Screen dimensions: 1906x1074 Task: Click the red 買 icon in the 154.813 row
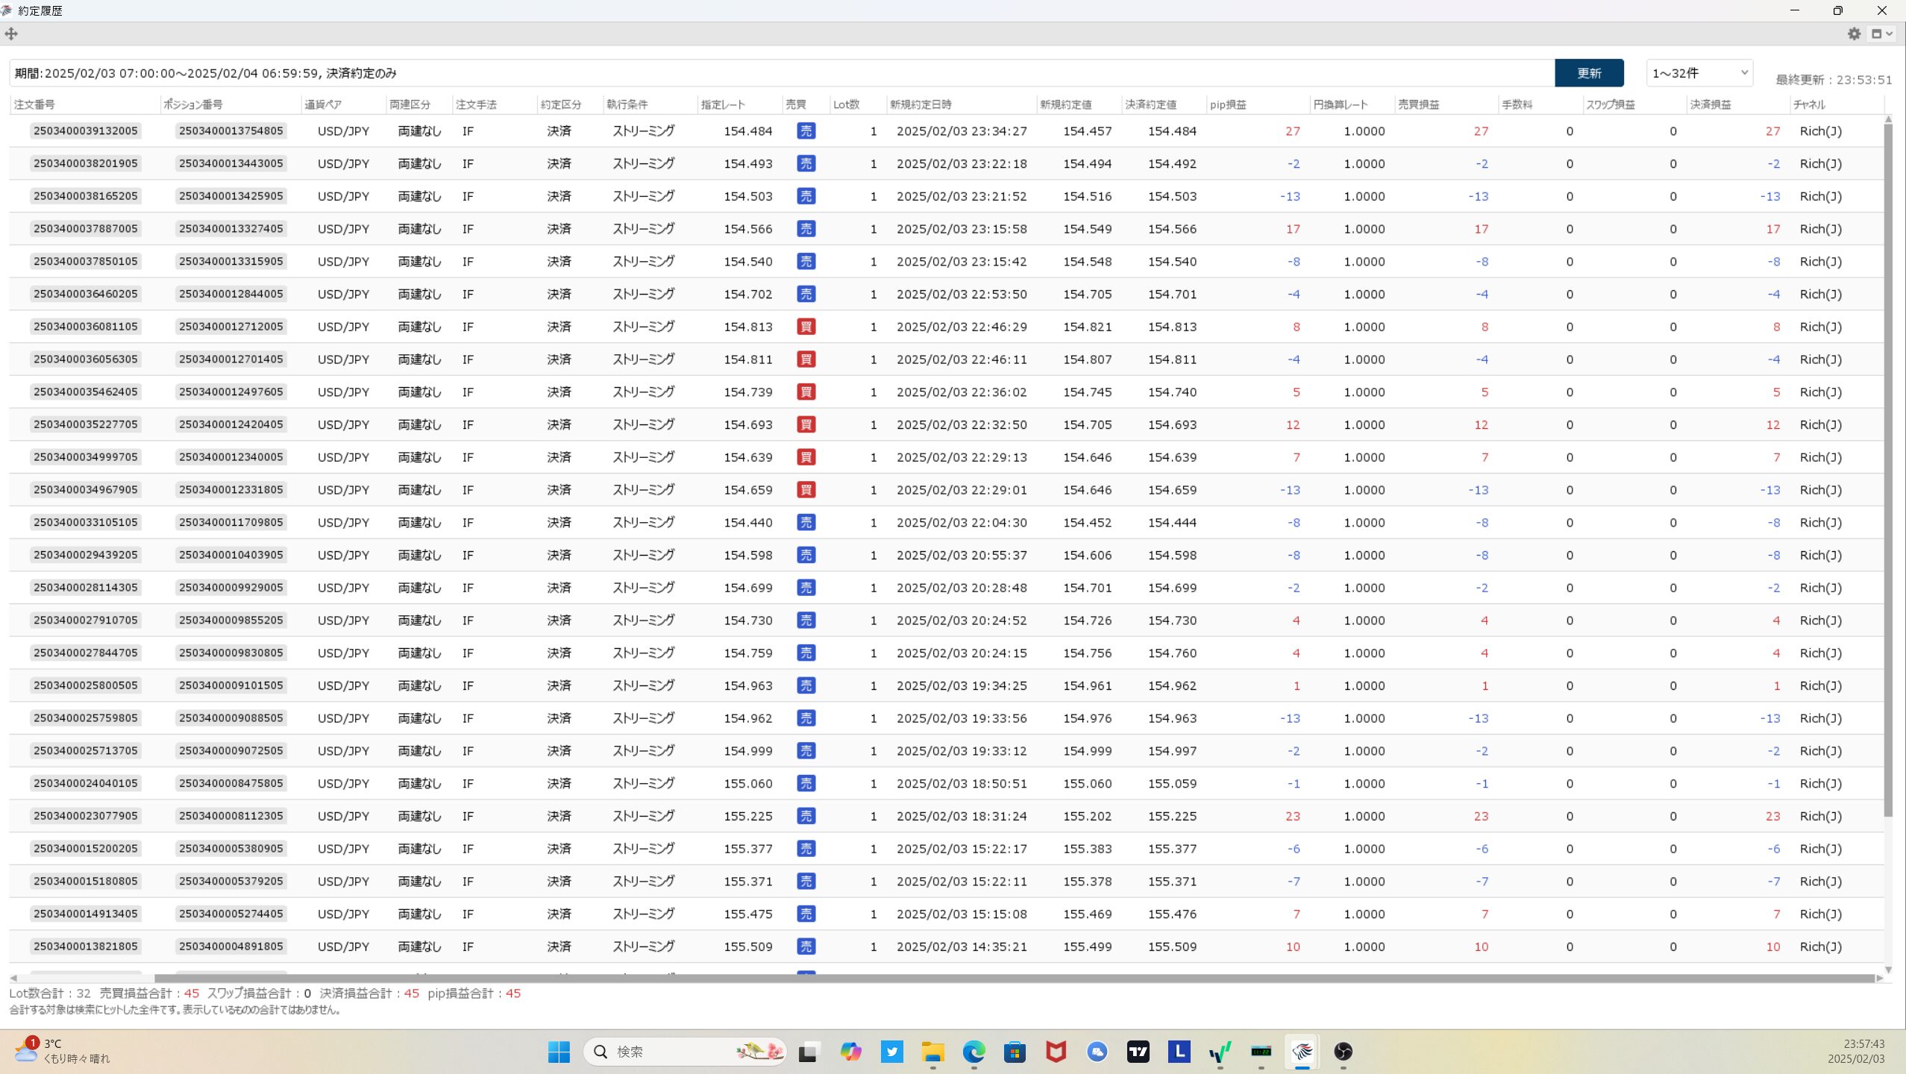coord(806,327)
